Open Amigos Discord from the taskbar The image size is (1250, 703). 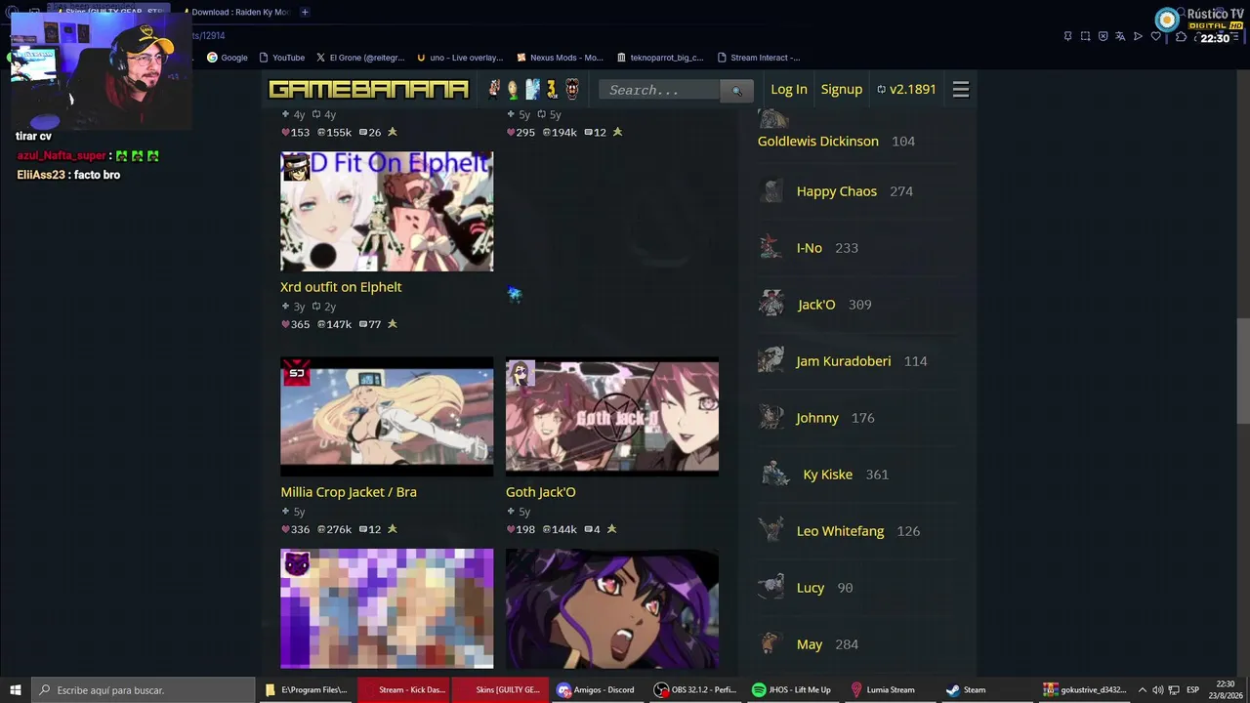(x=596, y=690)
